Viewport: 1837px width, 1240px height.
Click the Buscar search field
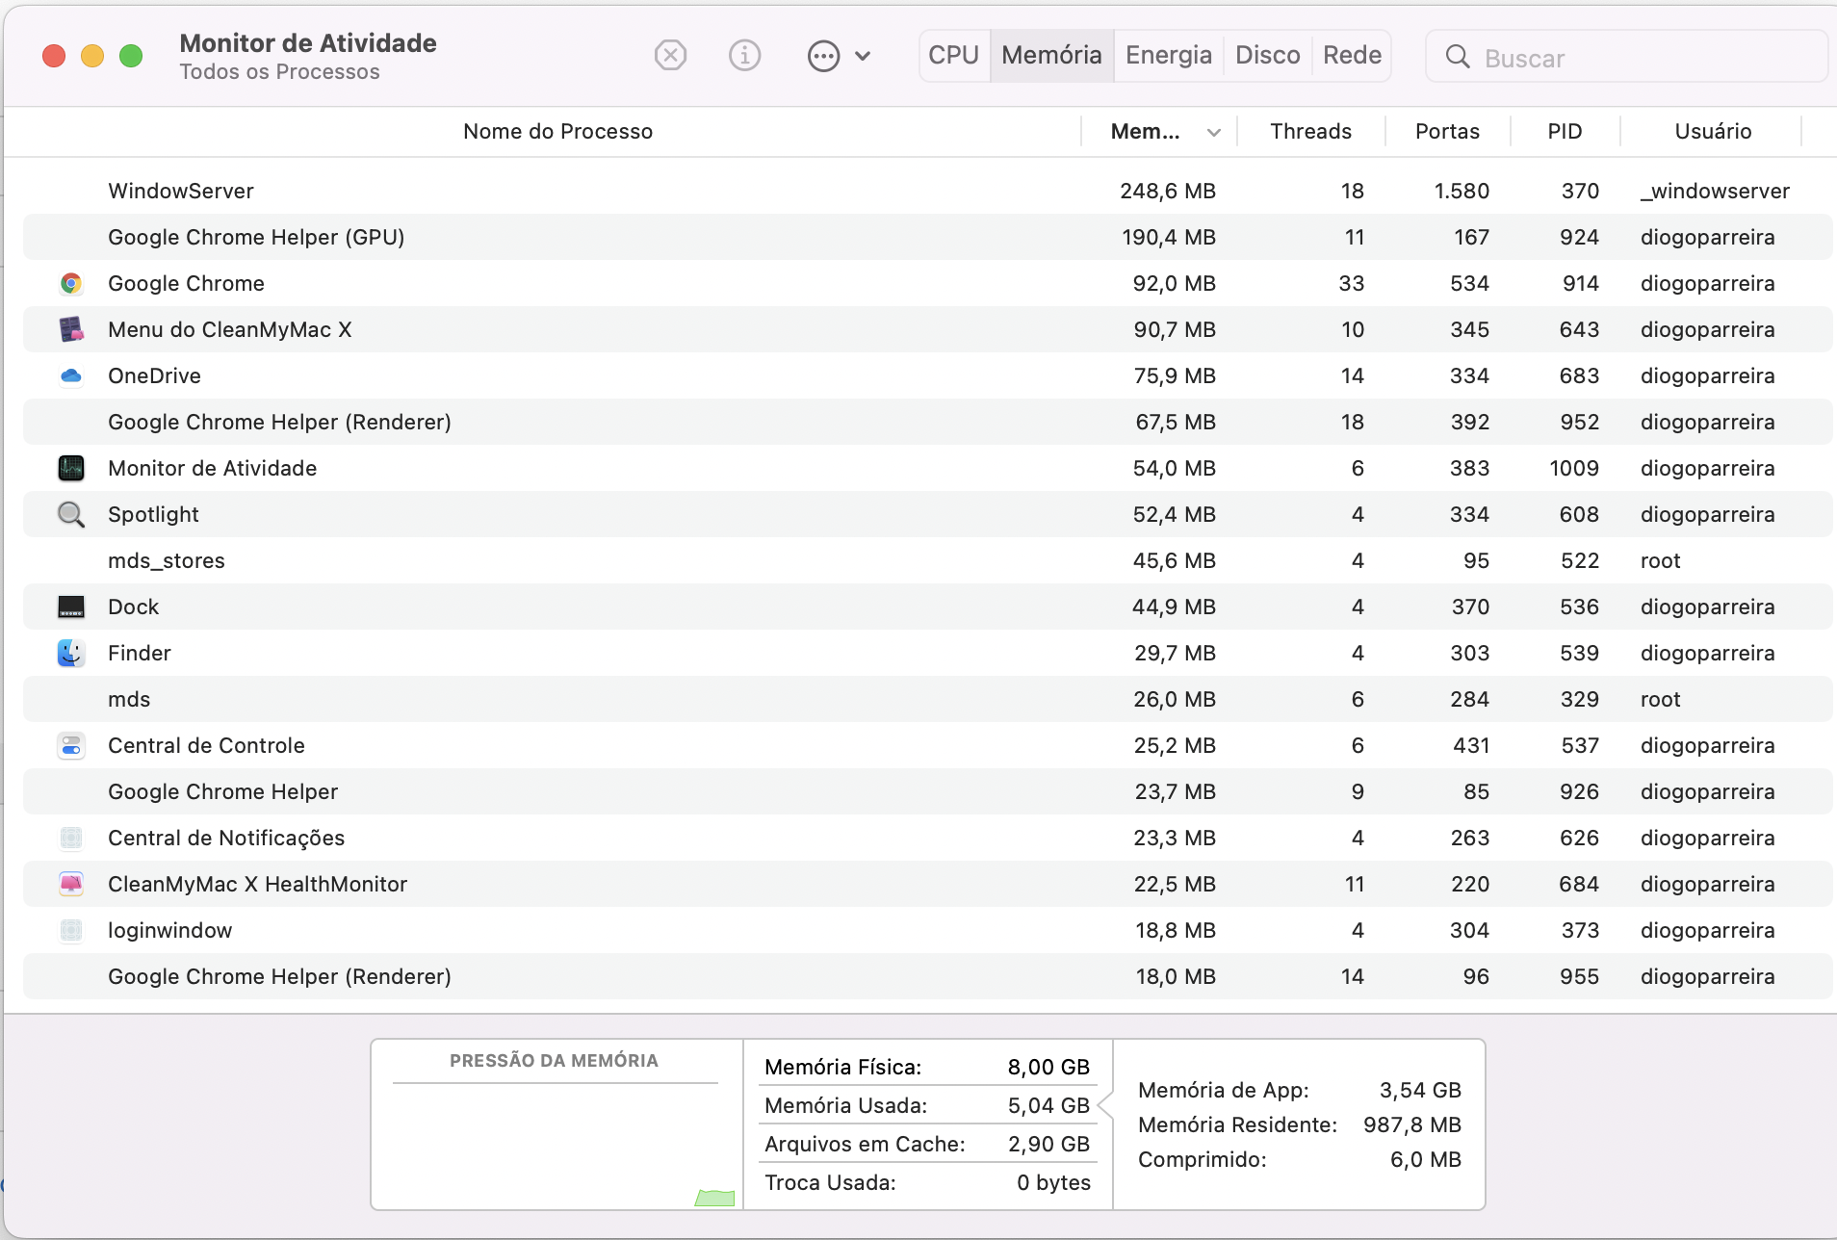(1637, 58)
